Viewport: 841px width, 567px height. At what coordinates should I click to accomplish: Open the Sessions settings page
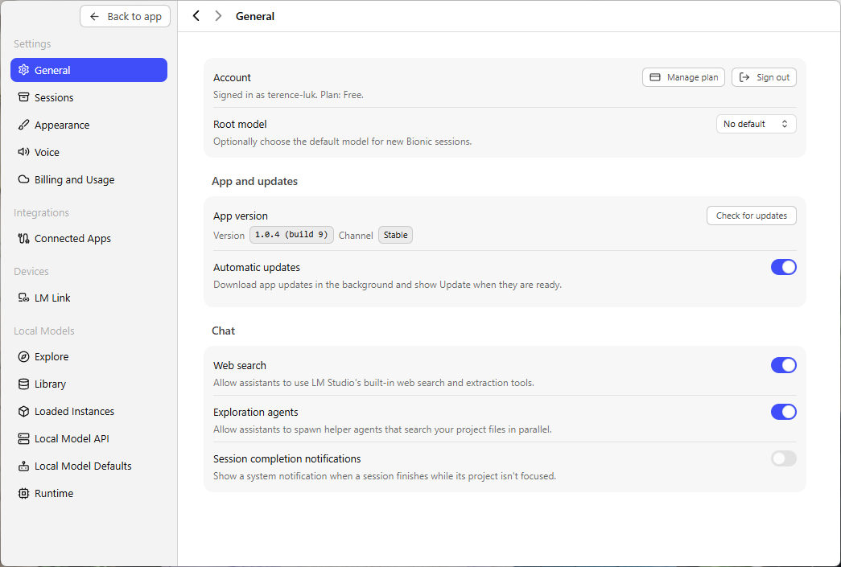89,97
